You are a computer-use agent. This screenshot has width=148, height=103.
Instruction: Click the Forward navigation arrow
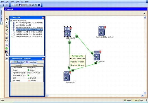(7, 5)
